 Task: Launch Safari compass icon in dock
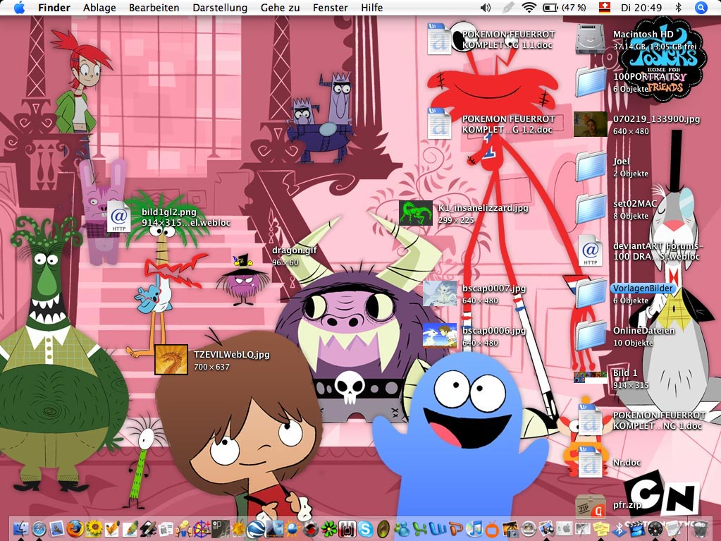point(39,528)
